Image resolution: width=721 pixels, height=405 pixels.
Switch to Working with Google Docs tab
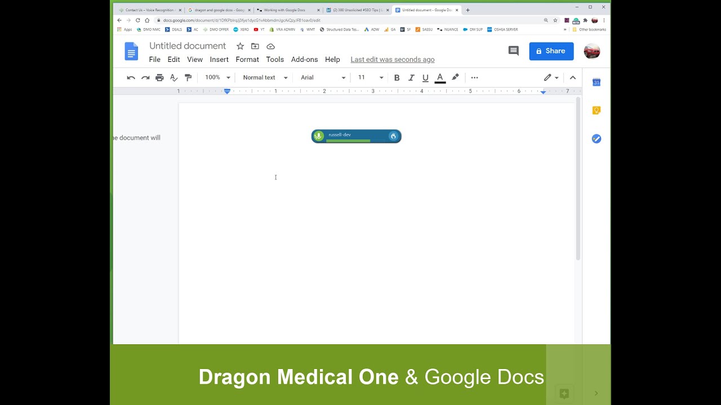click(x=288, y=10)
